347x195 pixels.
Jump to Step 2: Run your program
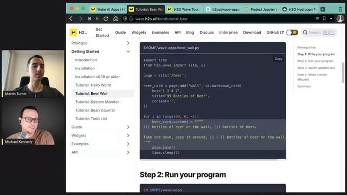click(x=315, y=61)
